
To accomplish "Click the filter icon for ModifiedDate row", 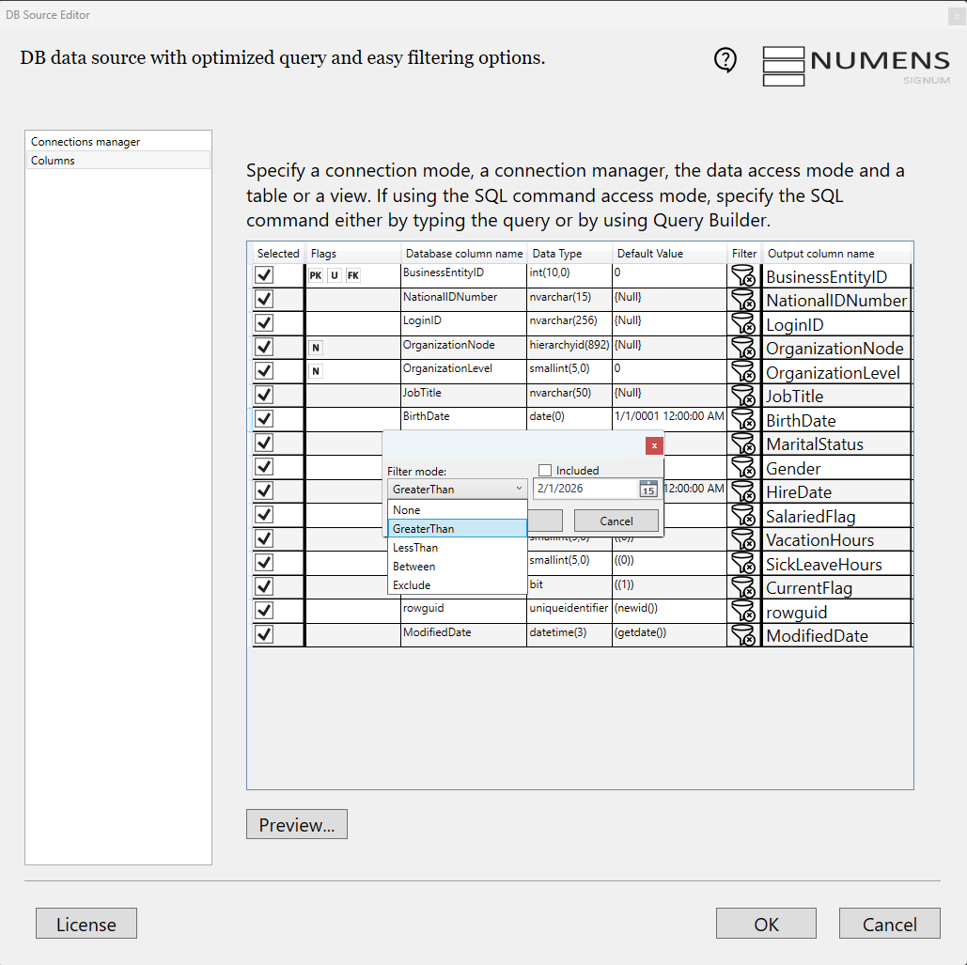I will pos(743,635).
